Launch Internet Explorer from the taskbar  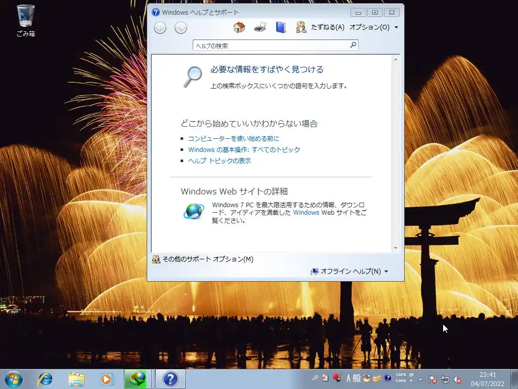pos(45,379)
